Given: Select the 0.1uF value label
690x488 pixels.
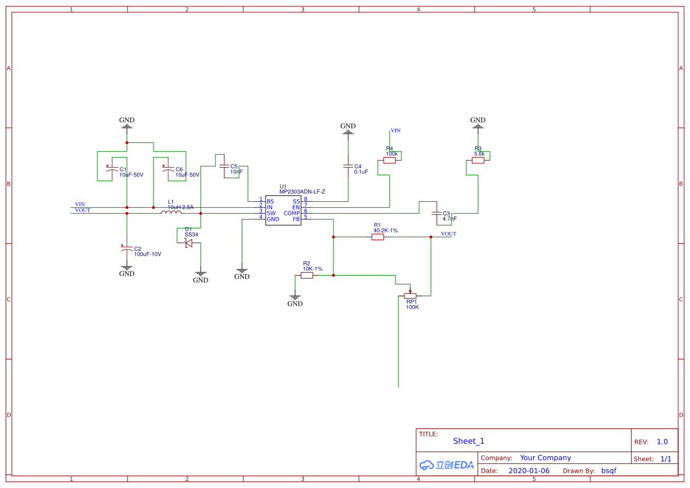Looking at the screenshot, I should coord(361,172).
